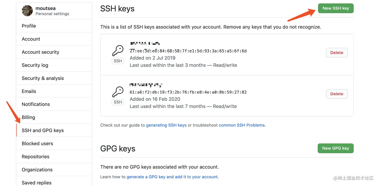The height and width of the screenshot is (186, 379).
Task: Open the Billing settings page
Action: tap(28, 117)
